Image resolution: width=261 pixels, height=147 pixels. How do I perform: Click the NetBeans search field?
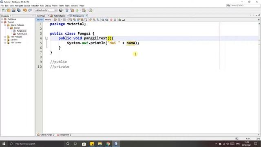coord(243,5)
